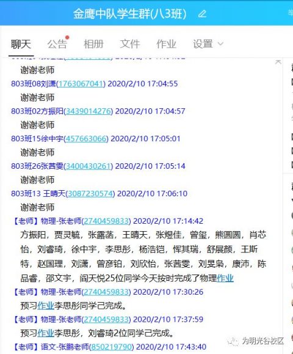Viewport: 293px width, 354px height.
Task: Switch to the 相册 tab
Action: click(x=93, y=43)
